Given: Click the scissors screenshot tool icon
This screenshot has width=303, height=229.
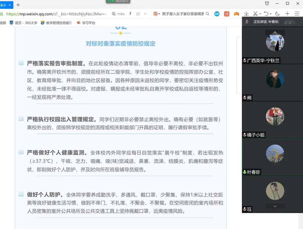Looking at the screenshot, I should (x=255, y=14).
